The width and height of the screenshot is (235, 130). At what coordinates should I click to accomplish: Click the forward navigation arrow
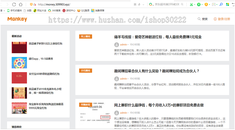coord(7,4)
